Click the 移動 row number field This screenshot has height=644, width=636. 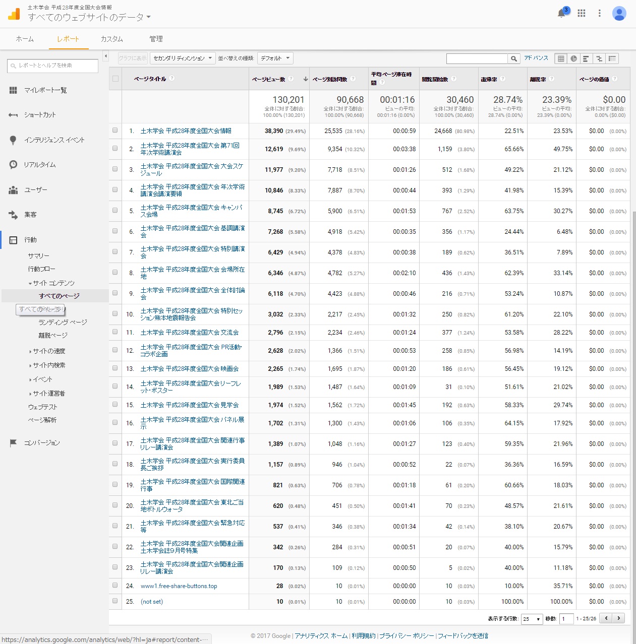coord(566,619)
